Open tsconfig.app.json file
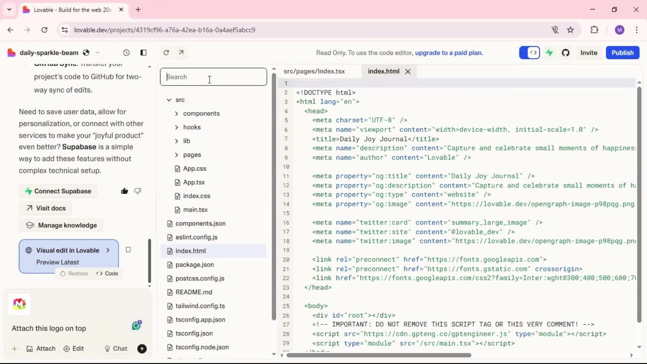Viewport: 647px width, 364px height. (200, 320)
